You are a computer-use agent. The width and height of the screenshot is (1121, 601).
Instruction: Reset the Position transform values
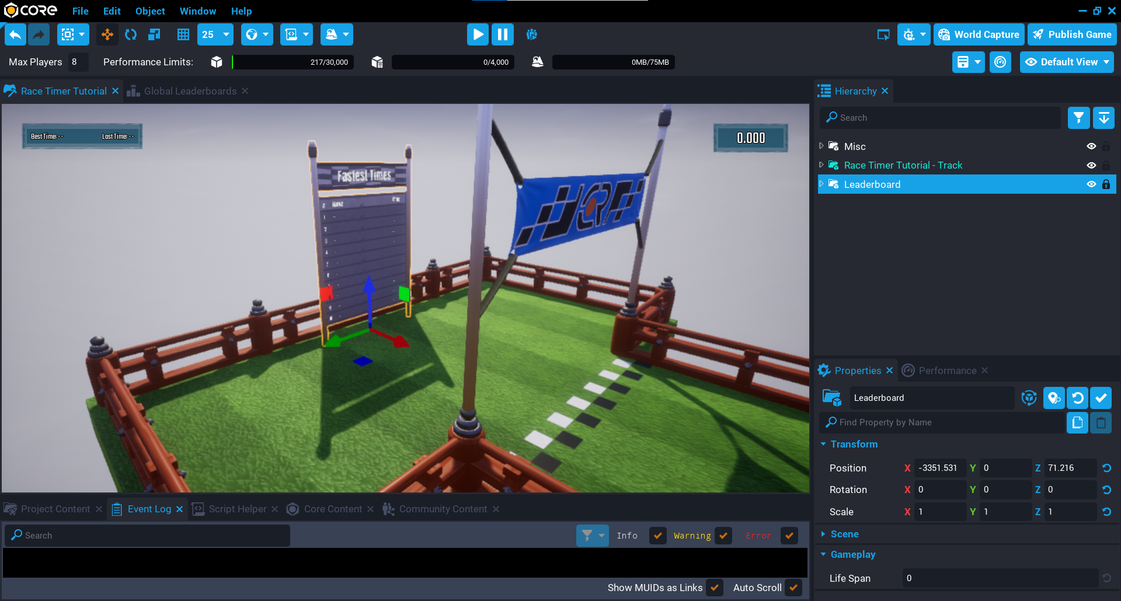point(1106,468)
